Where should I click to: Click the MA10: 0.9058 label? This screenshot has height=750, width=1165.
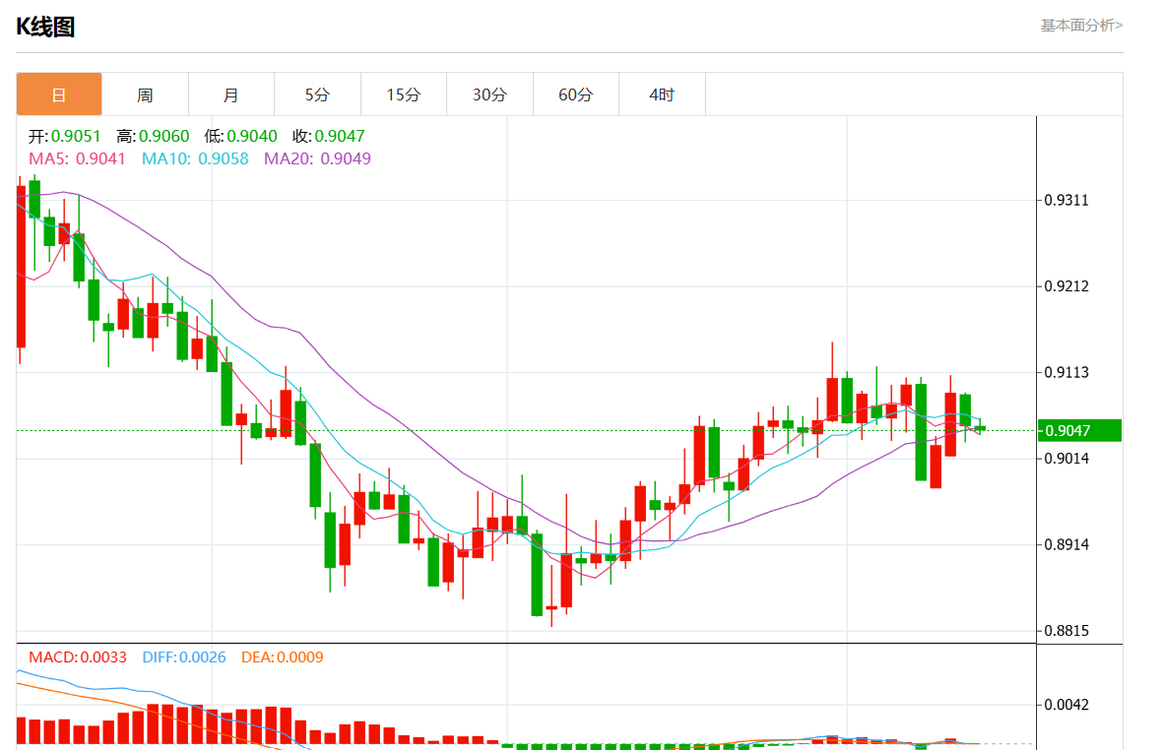(195, 158)
